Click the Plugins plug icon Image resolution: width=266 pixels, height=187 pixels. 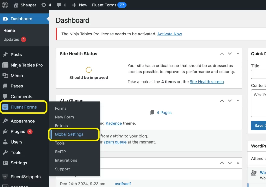(5, 131)
